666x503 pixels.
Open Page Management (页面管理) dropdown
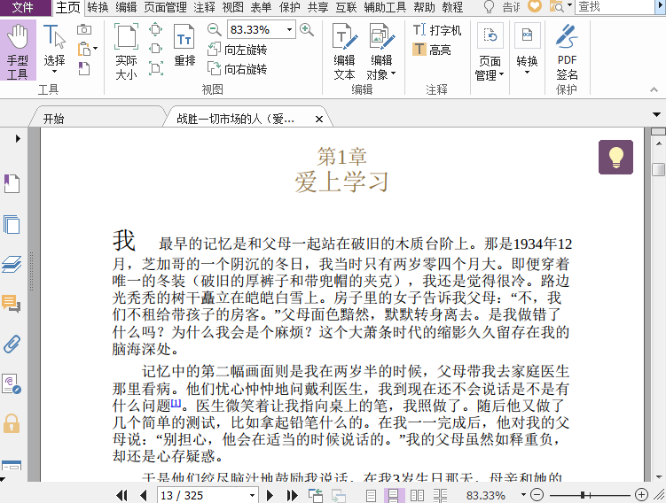[490, 51]
